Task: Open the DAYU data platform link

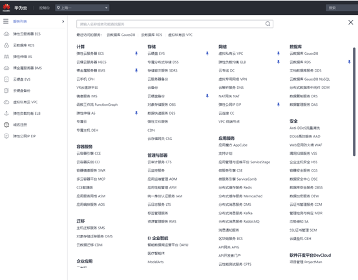Action: point(168,245)
